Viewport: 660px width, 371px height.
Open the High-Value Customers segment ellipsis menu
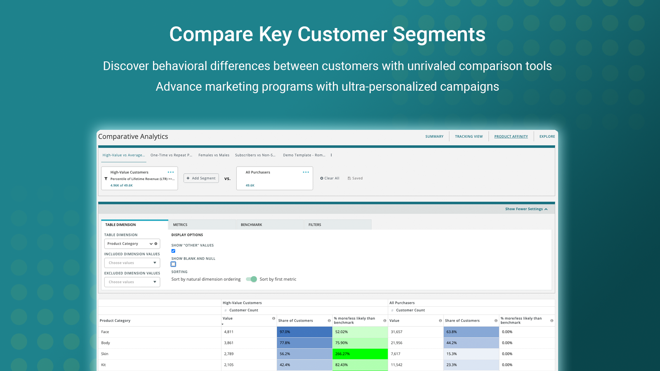click(171, 172)
